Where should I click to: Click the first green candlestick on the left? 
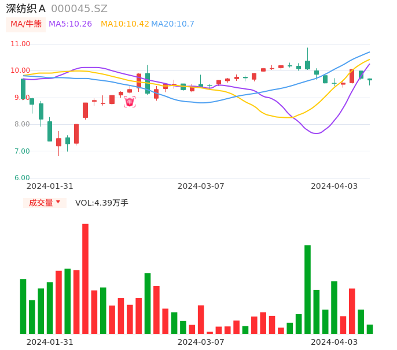(x=23, y=89)
